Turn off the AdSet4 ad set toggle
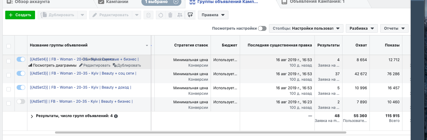Screen dimensions: 427x140 point(21,59)
